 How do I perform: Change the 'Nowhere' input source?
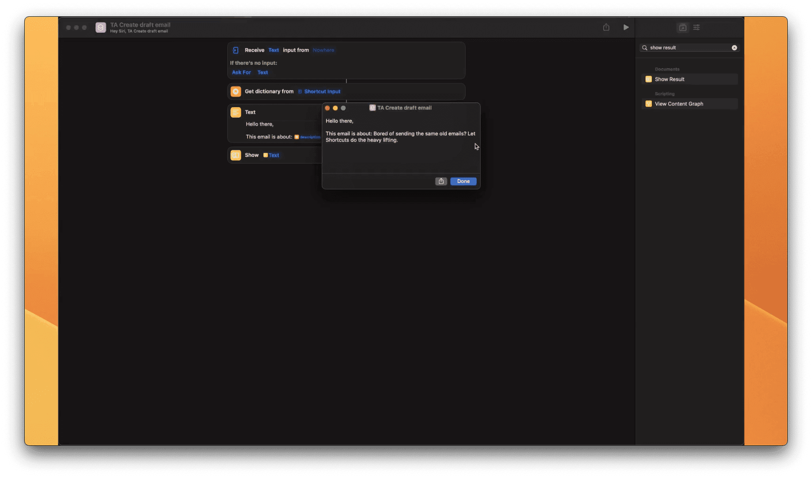[x=323, y=50]
